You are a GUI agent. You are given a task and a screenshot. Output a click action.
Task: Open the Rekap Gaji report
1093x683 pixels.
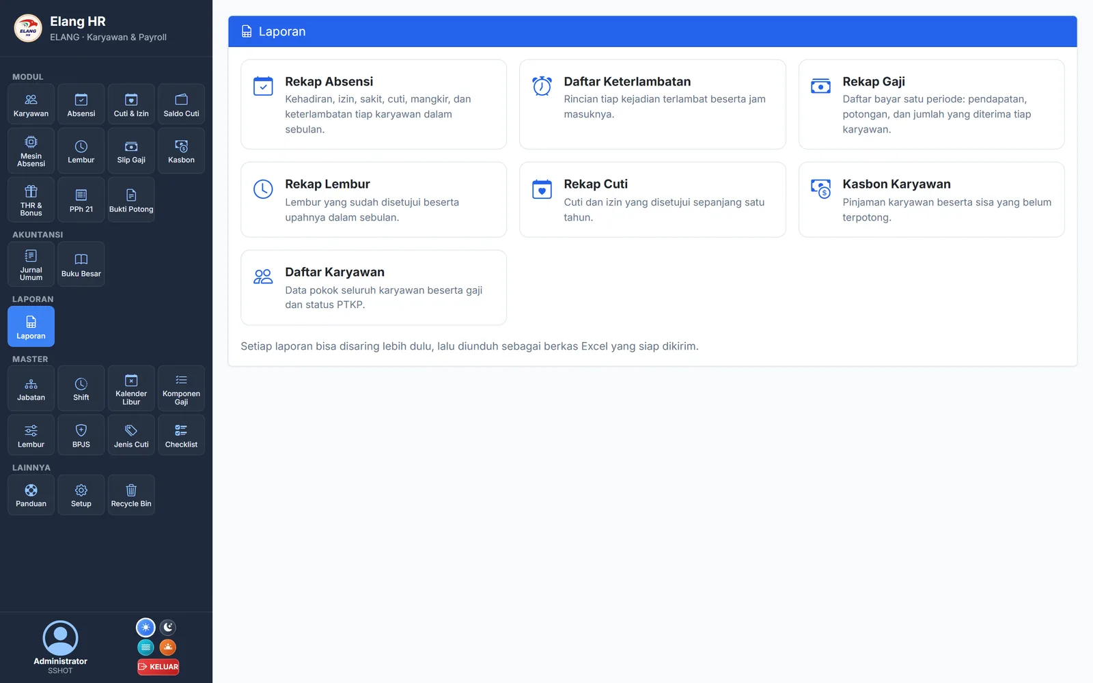coord(931,104)
